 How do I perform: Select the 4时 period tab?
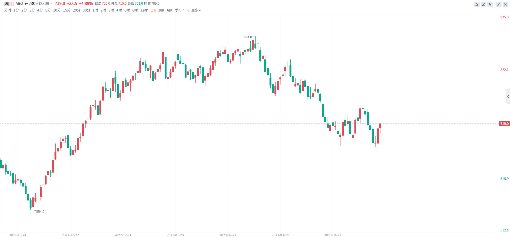tap(119, 10)
